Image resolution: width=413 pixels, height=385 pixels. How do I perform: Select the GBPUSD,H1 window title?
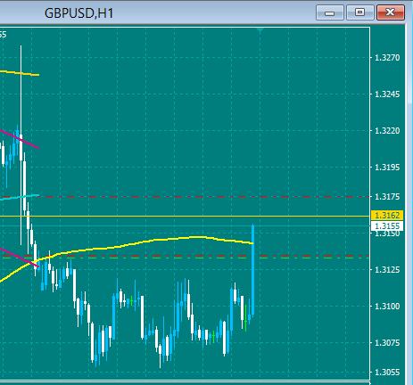coord(78,13)
